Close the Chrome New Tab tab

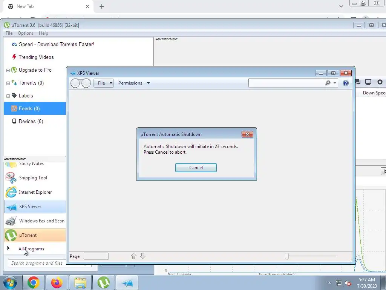(x=87, y=6)
